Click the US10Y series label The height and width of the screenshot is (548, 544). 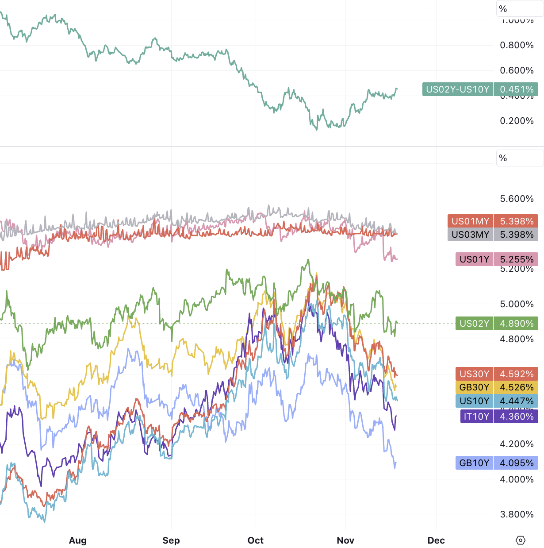(475, 401)
